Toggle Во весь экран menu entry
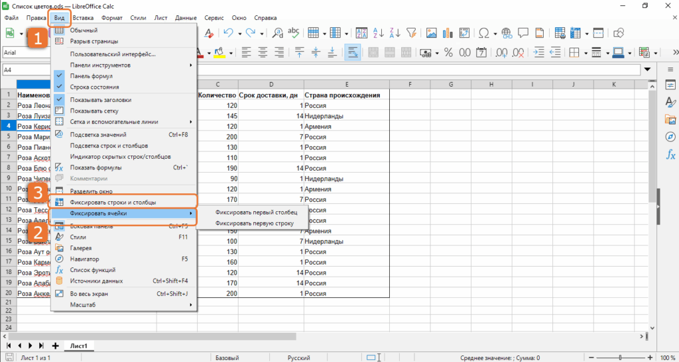The height and width of the screenshot is (362, 679). pos(124,294)
